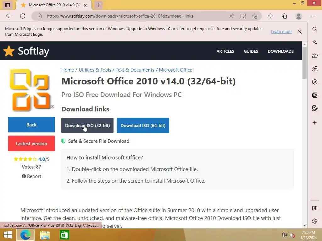The height and width of the screenshot is (241, 322).
Task: Open File Explorer from the taskbar
Action: 45,235
